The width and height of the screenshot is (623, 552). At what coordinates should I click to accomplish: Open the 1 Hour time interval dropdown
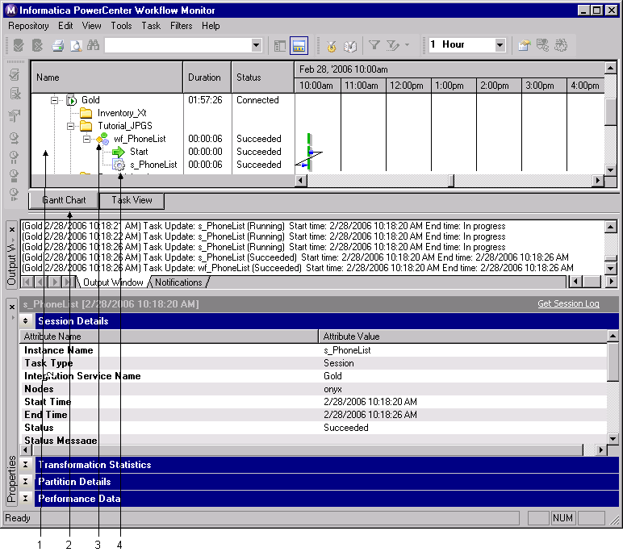tap(500, 45)
